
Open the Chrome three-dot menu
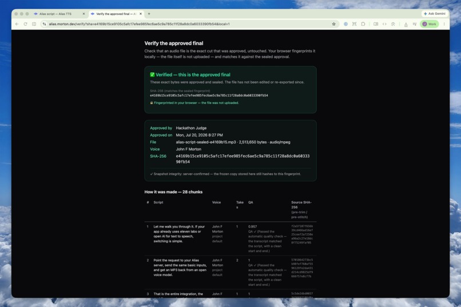click(444, 24)
